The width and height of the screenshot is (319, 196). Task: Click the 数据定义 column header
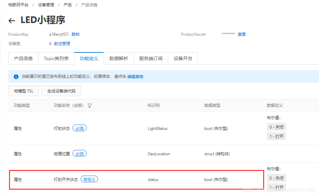pyautogui.click(x=275, y=106)
